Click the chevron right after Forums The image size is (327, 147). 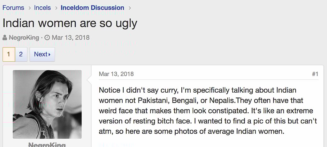[29, 8]
